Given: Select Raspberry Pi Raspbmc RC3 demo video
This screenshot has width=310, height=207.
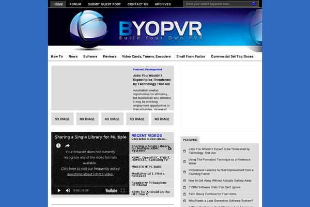Looking at the screenshot, I should pyautogui.click(x=151, y=184).
